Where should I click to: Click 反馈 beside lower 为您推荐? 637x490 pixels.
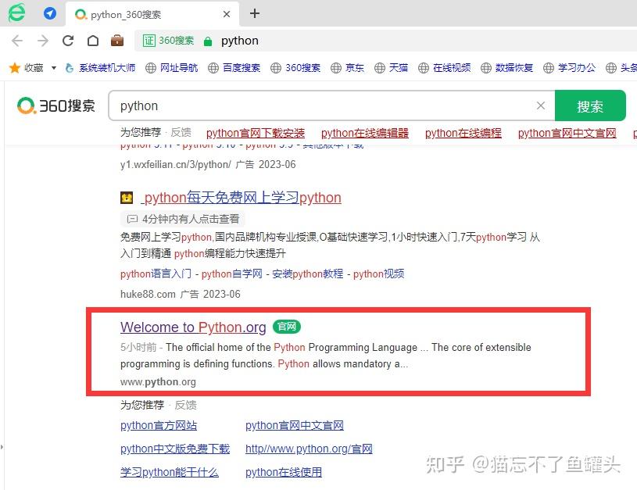click(185, 405)
